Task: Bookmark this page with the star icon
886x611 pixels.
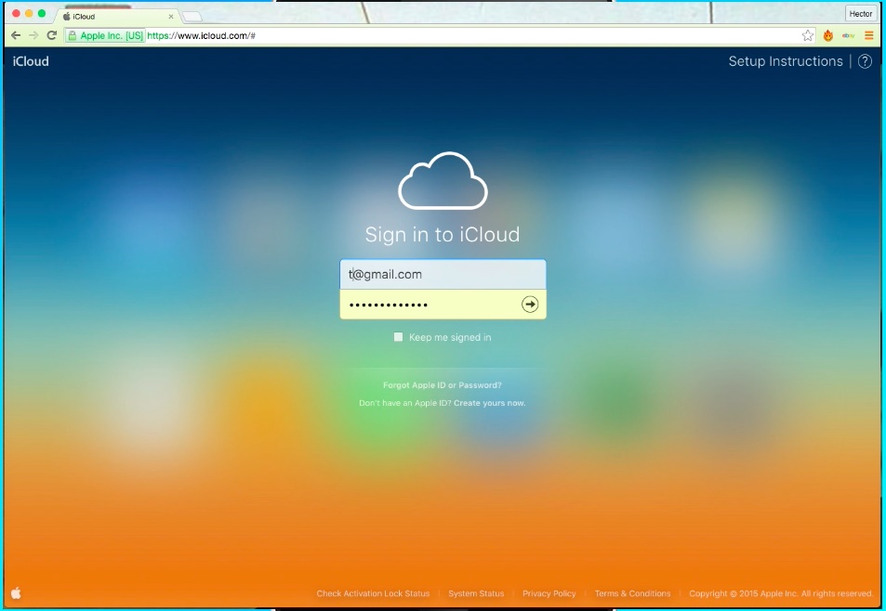Action: [808, 35]
